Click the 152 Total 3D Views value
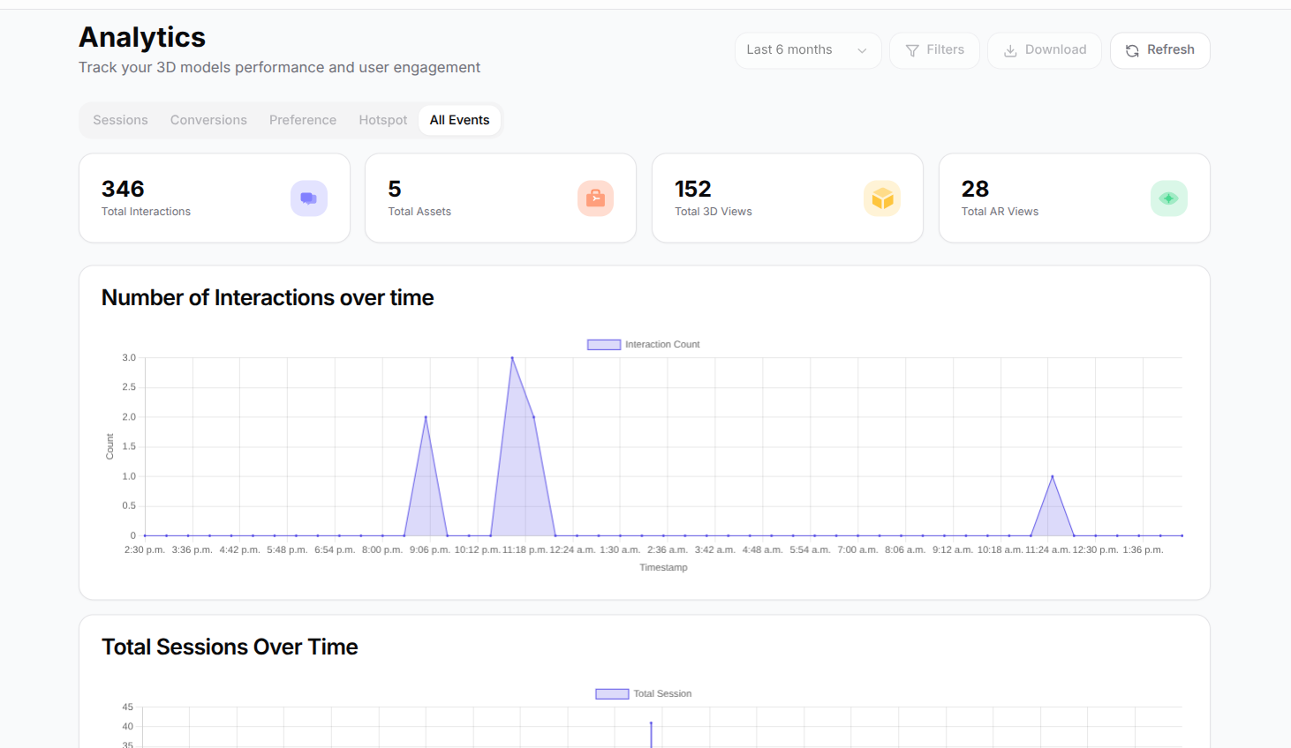The width and height of the screenshot is (1291, 748). click(693, 189)
